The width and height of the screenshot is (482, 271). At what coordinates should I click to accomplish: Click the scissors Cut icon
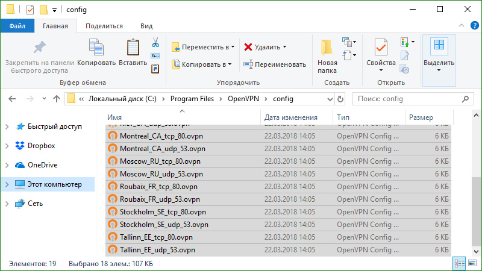click(x=155, y=42)
